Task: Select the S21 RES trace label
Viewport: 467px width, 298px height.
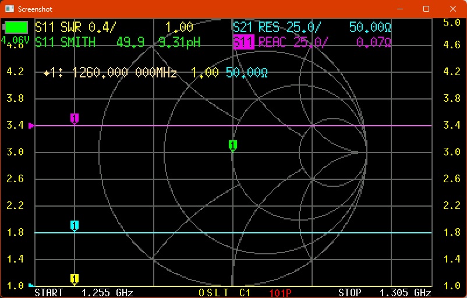Action: tap(256, 27)
